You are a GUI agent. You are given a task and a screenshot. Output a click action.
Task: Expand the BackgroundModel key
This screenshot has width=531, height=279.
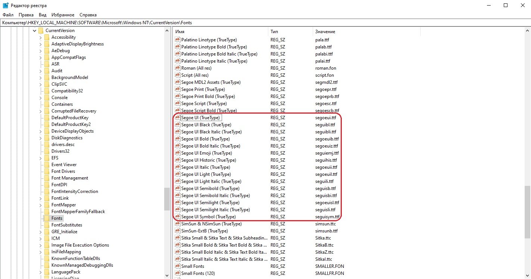(41, 77)
